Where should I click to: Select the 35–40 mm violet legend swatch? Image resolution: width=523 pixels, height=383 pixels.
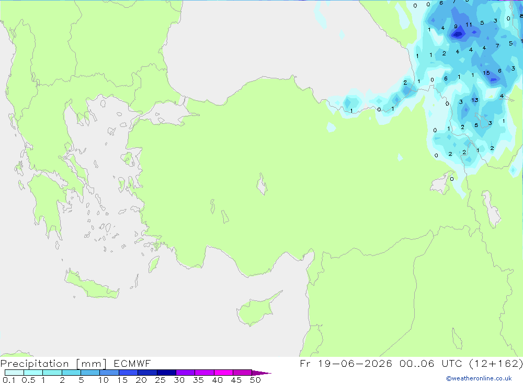[x=204, y=373]
